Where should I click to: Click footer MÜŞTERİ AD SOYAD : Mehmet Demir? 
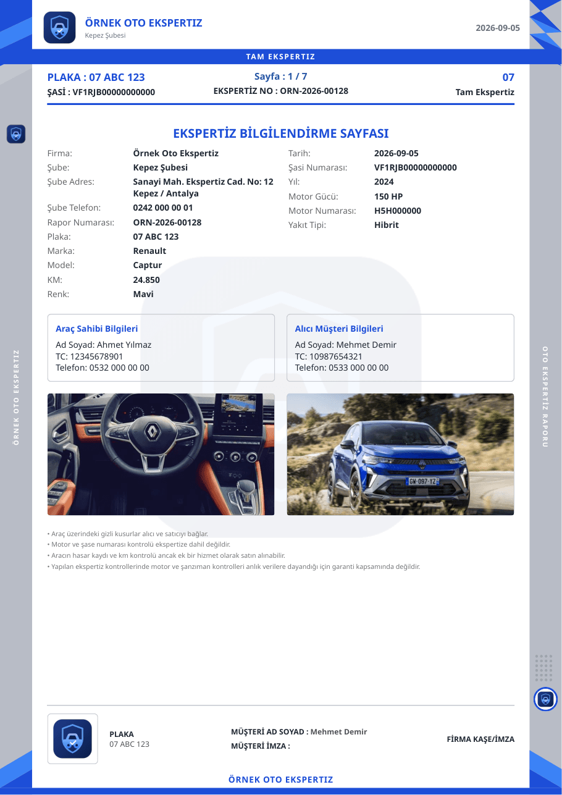[x=299, y=731]
